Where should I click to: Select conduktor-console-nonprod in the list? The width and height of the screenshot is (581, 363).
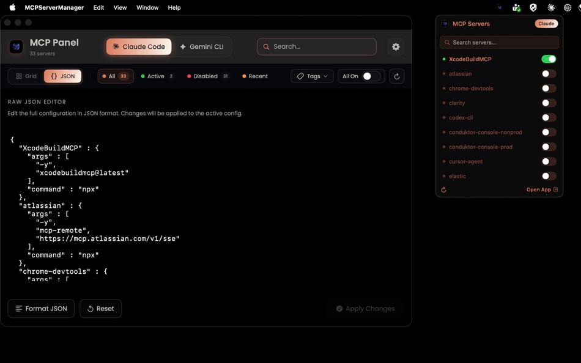pyautogui.click(x=486, y=132)
